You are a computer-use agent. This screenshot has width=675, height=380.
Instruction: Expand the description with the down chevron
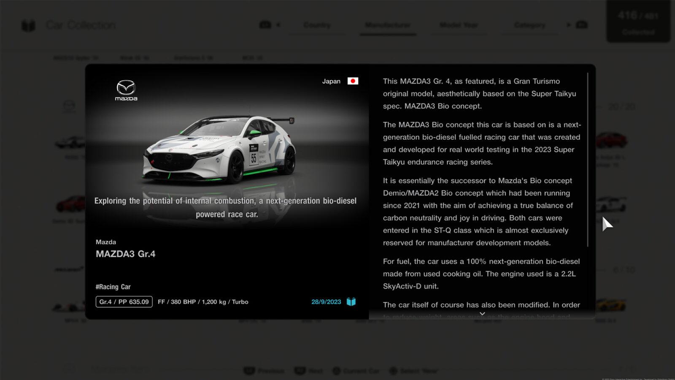coord(481,314)
